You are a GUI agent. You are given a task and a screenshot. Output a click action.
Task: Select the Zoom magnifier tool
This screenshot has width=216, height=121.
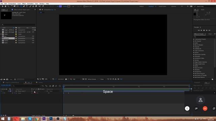click(8, 6)
